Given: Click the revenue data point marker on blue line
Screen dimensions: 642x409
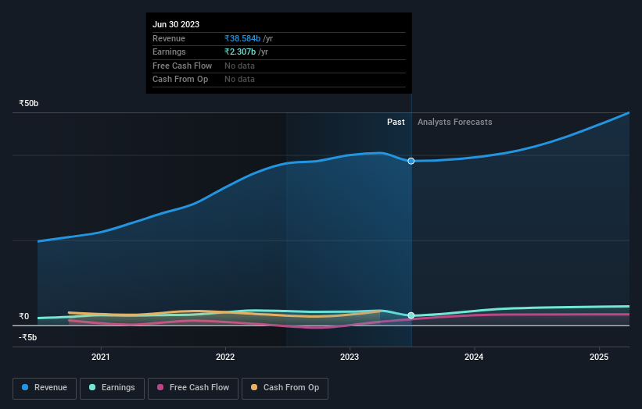Looking at the screenshot, I should coord(411,161).
